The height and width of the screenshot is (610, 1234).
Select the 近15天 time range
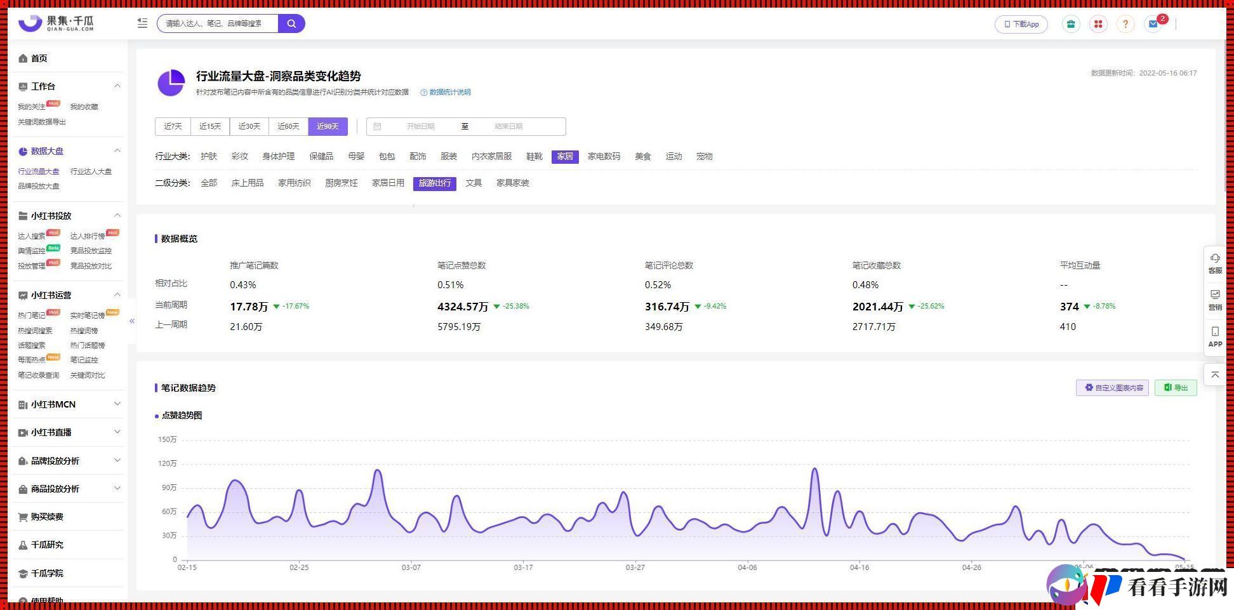pos(210,126)
